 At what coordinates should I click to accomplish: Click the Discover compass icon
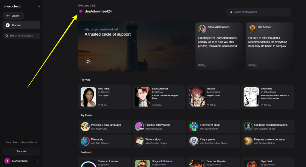(7, 25)
